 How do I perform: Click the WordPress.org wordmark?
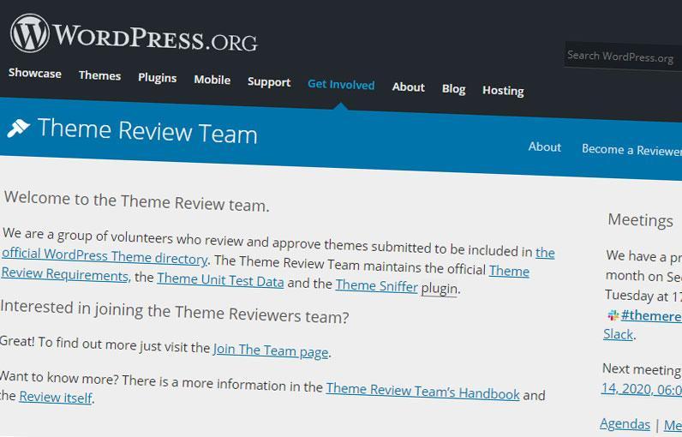click(x=155, y=38)
